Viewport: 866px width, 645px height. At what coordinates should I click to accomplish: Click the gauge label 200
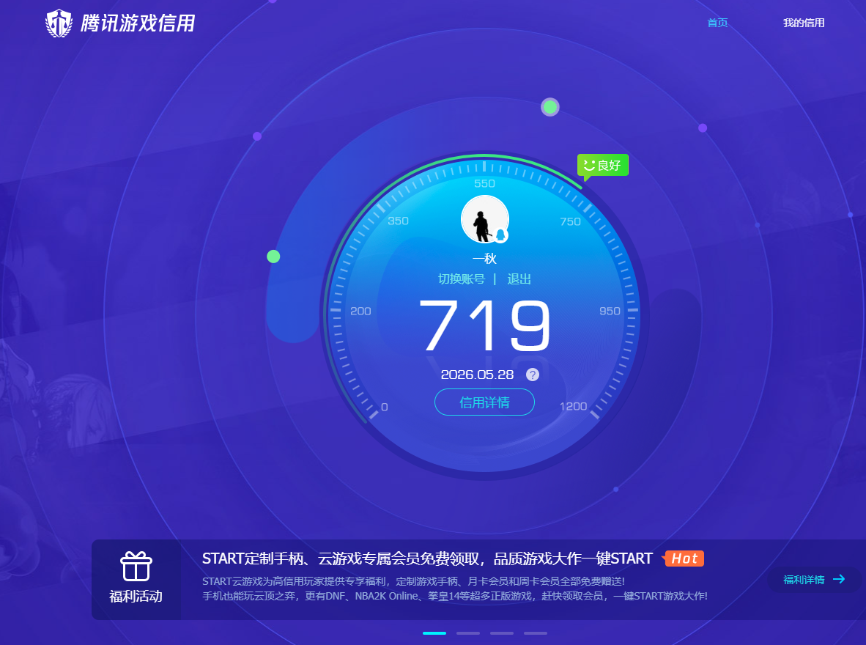click(360, 312)
